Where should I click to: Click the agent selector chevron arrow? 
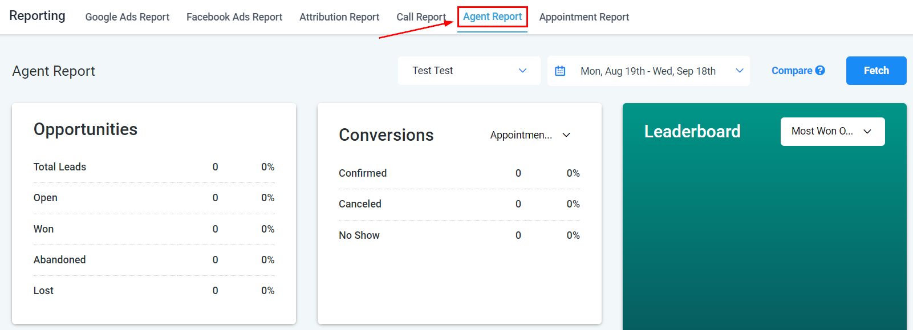tap(522, 71)
